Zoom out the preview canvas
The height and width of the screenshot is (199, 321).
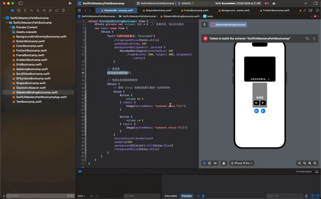pyautogui.click(x=299, y=163)
